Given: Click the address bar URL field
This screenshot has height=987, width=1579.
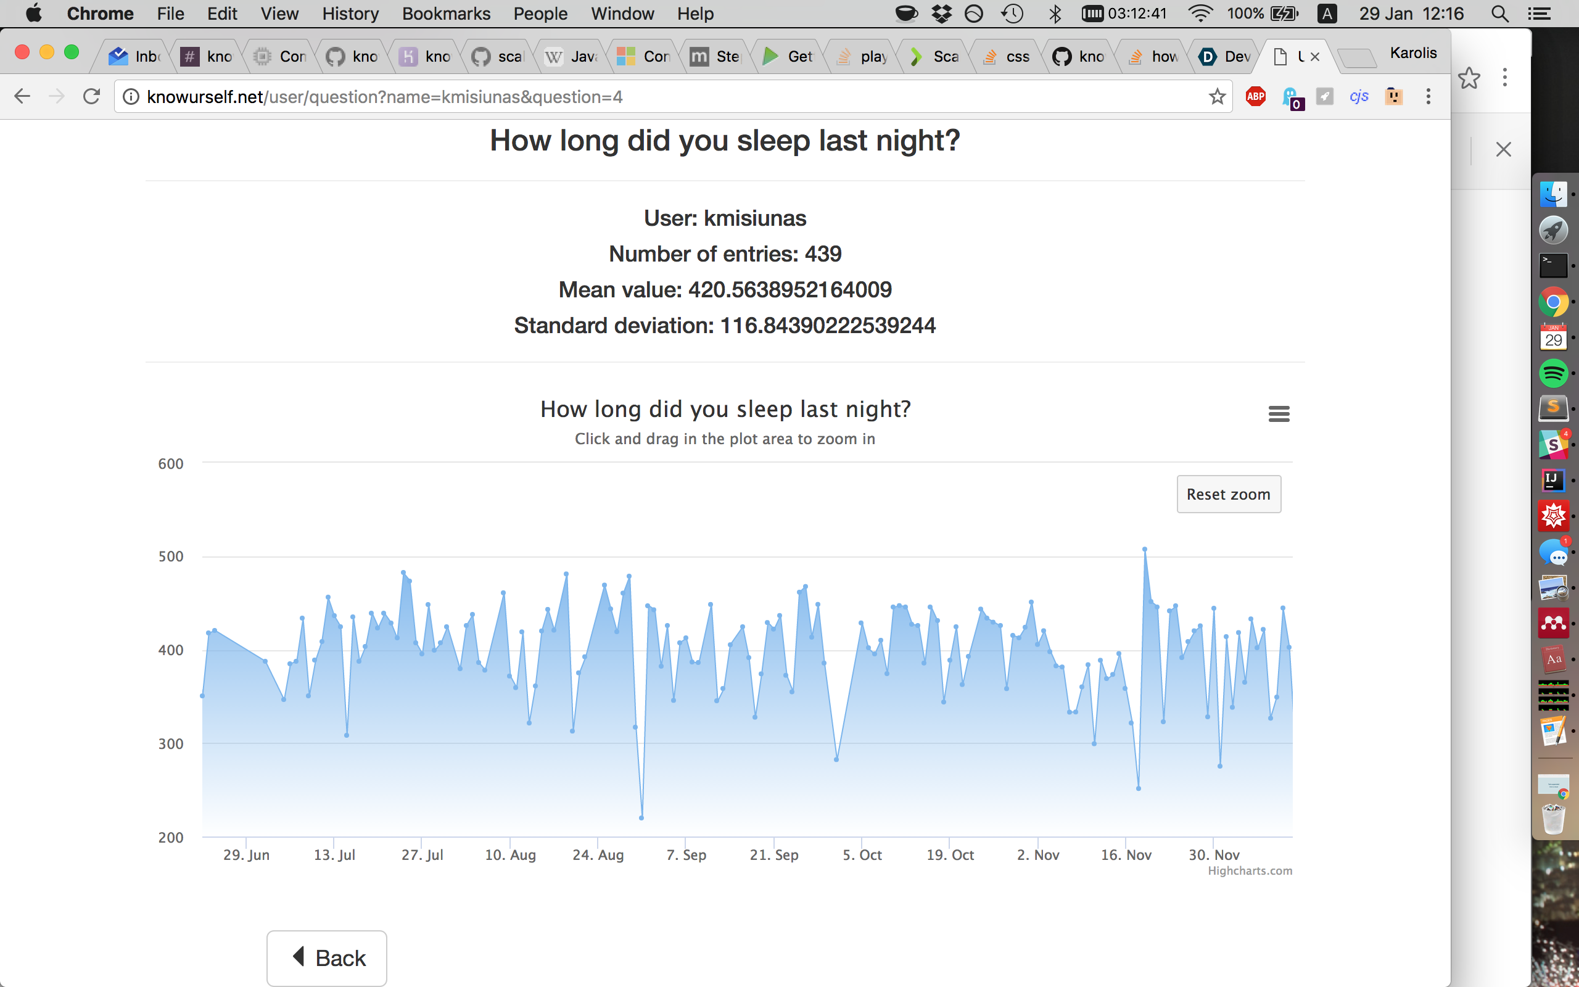Looking at the screenshot, I should (x=653, y=97).
